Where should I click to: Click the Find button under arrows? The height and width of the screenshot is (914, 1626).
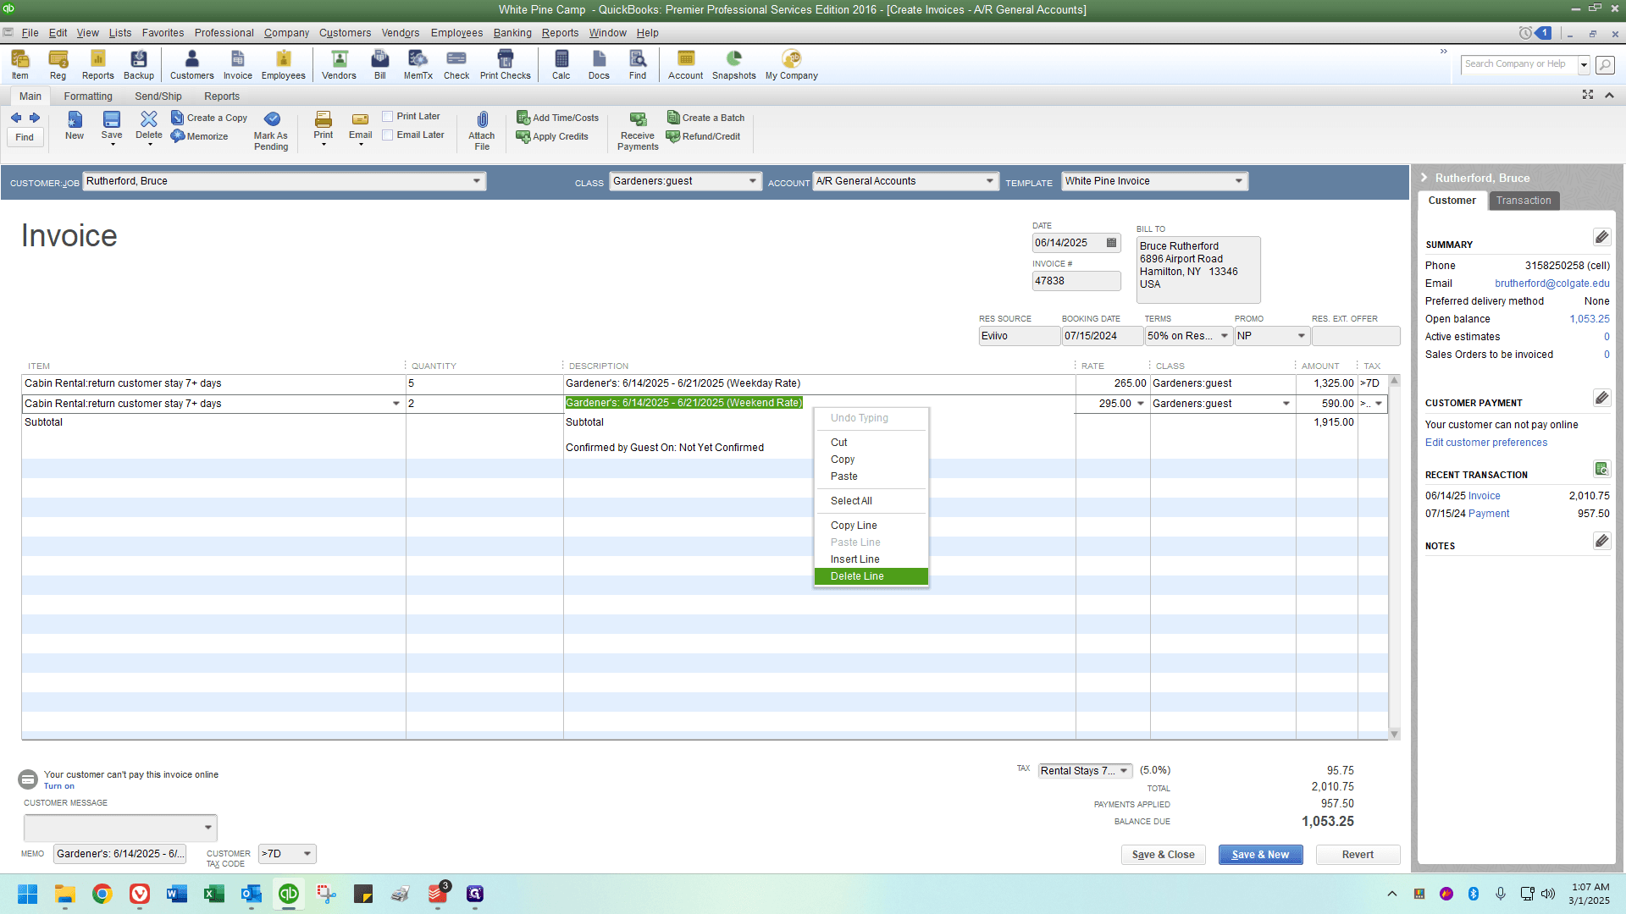[x=25, y=137]
